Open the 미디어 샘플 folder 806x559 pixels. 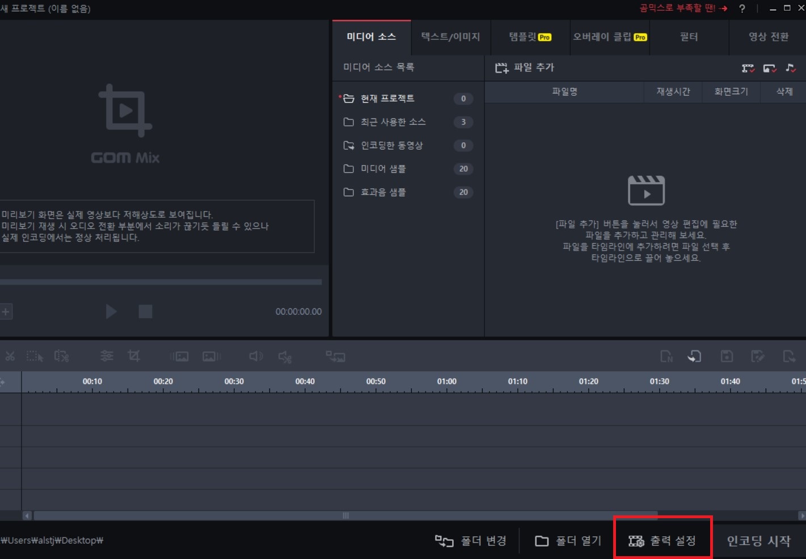408,169
